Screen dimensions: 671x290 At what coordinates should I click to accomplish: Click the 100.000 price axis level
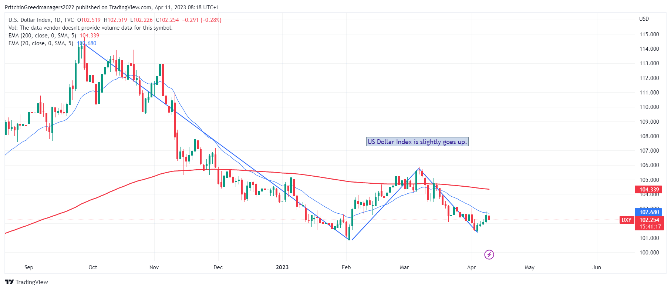point(649,253)
